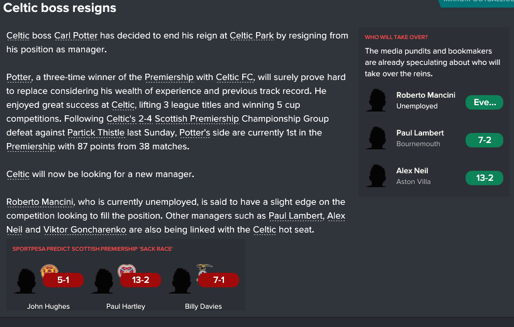The width and height of the screenshot is (514, 327).
Task: Click the green Evens odds badge
Action: pyautogui.click(x=484, y=103)
